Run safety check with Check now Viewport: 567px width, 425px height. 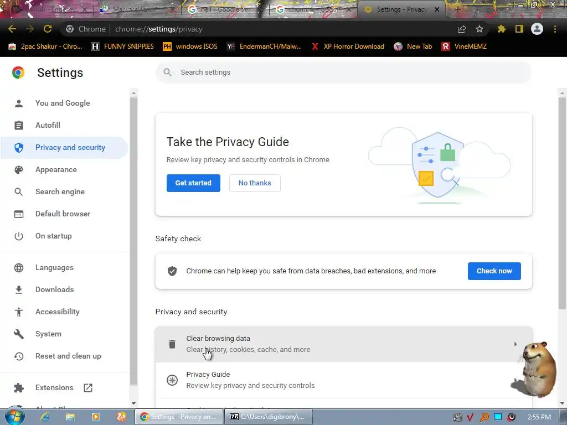coord(494,271)
